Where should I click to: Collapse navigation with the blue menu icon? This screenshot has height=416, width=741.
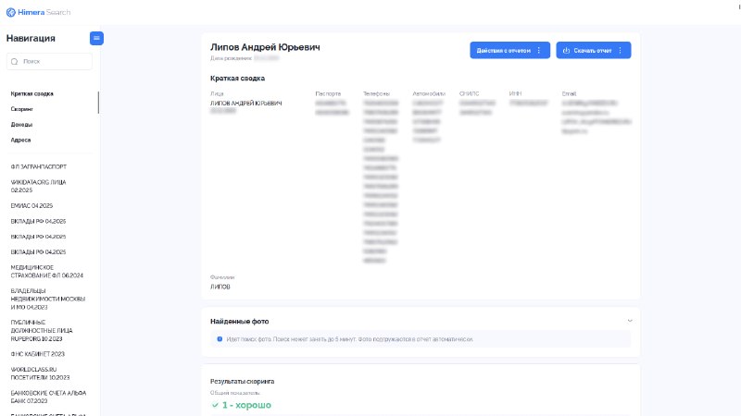(x=96, y=38)
